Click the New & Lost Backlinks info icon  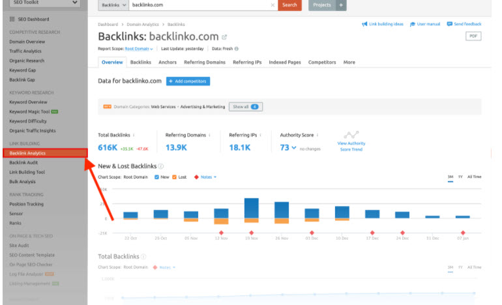coord(161,166)
